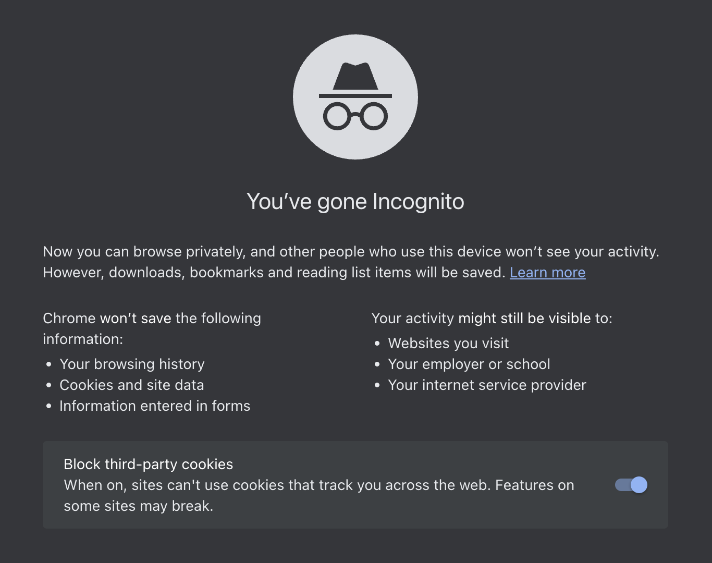Click the glasses inside the Incognito logo
The height and width of the screenshot is (563, 712).
coord(355,116)
